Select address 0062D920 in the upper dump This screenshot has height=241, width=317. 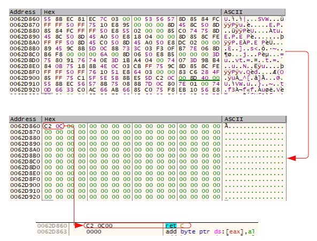(x=25, y=90)
